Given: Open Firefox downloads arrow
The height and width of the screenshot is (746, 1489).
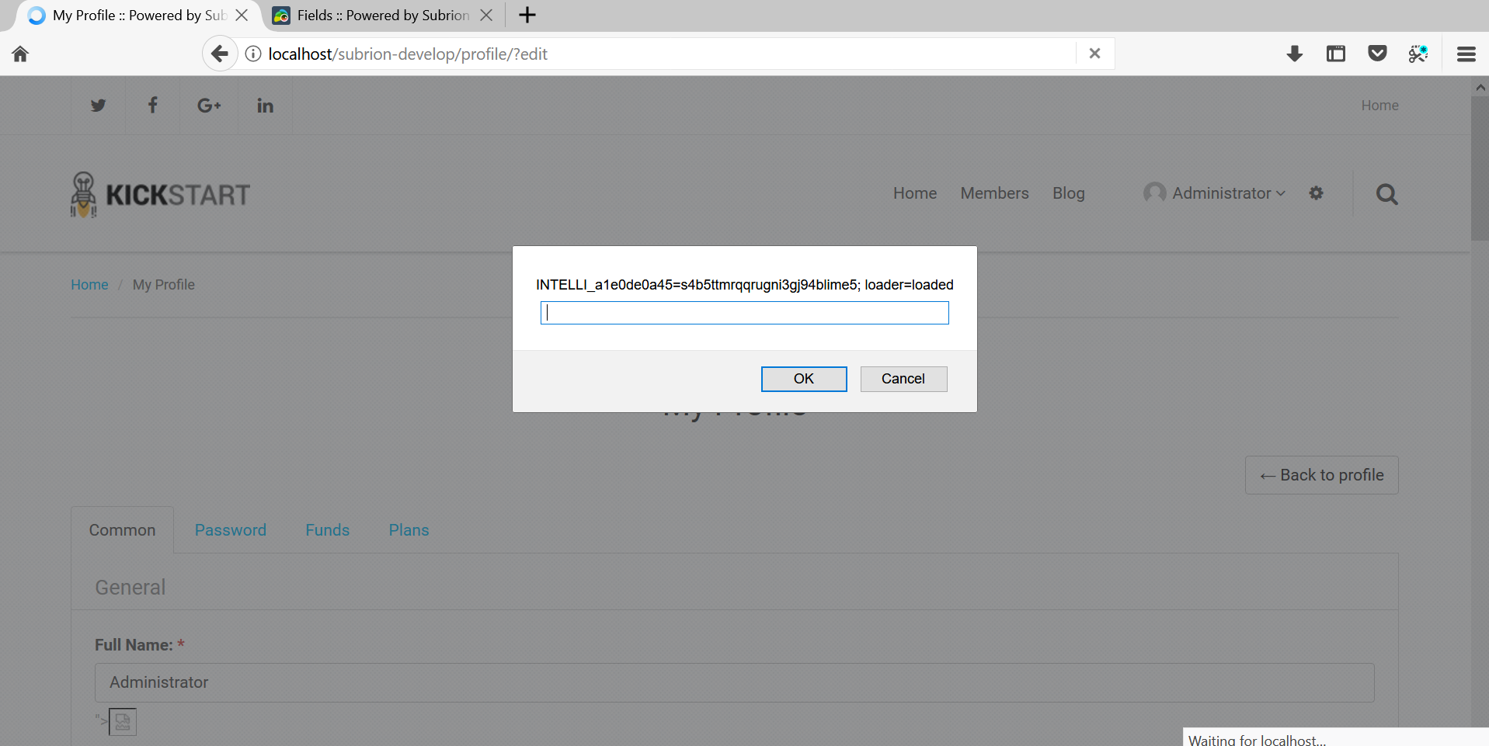Looking at the screenshot, I should pos(1294,54).
